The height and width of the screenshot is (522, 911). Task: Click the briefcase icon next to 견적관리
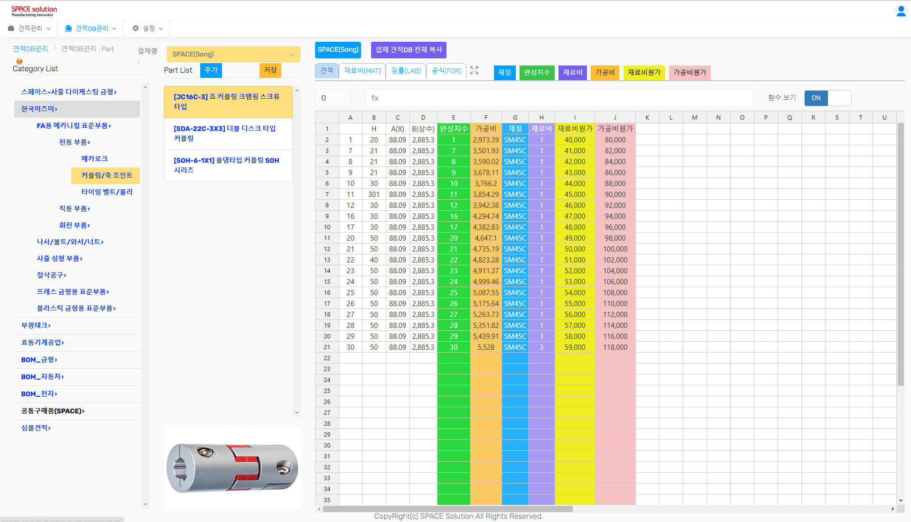[x=11, y=28]
